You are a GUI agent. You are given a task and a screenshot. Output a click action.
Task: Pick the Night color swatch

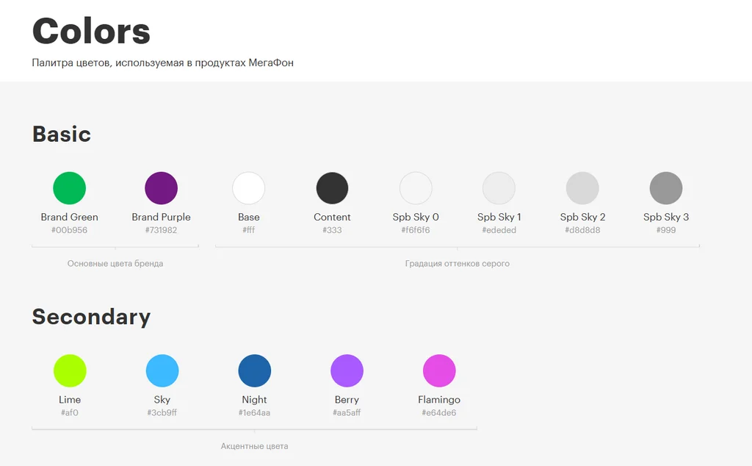[254, 370]
